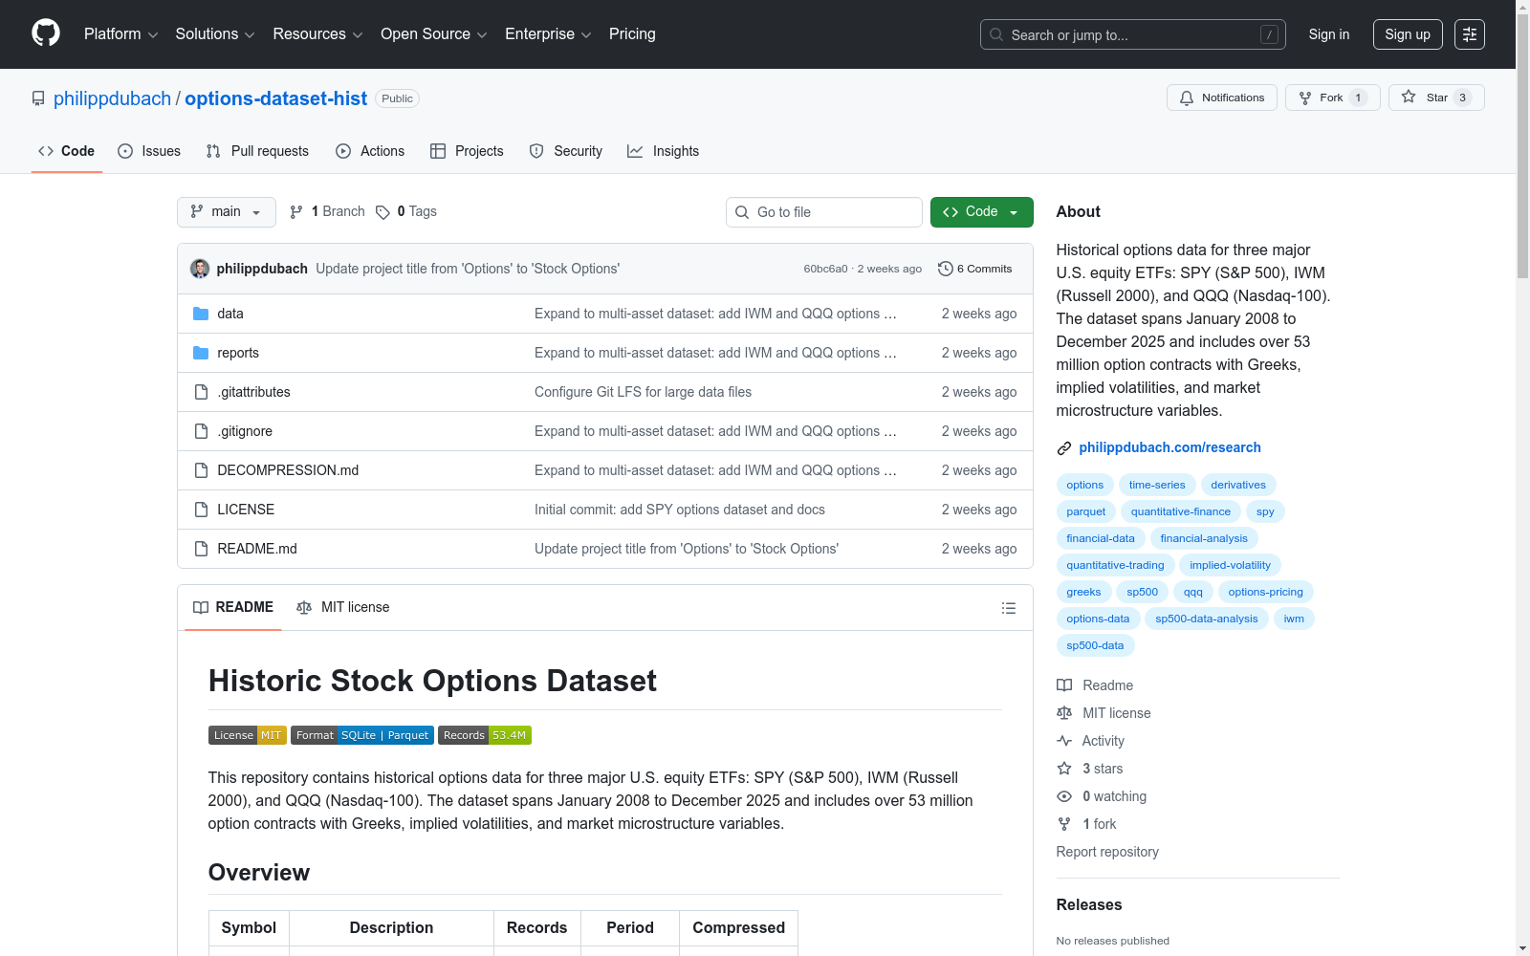Click philippdubach avatar in commit row
1530x956 pixels.
click(x=200, y=269)
